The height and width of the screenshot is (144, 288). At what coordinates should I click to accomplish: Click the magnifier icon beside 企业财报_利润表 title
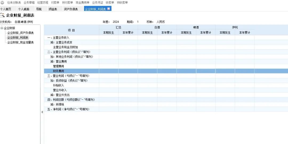point(2,15)
